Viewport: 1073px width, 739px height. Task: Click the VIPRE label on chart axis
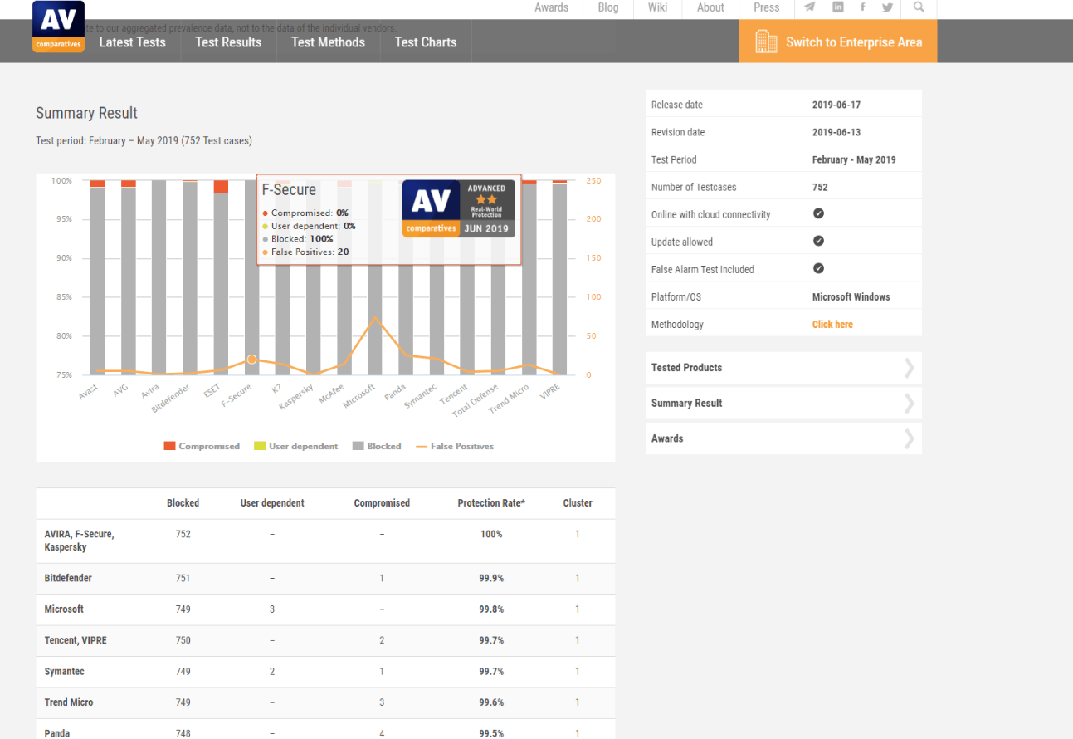click(x=550, y=391)
